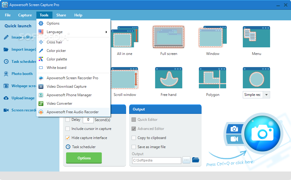This screenshot has width=291, height=180.
Task: Expand the Language submenu
Action: [x=73, y=32]
